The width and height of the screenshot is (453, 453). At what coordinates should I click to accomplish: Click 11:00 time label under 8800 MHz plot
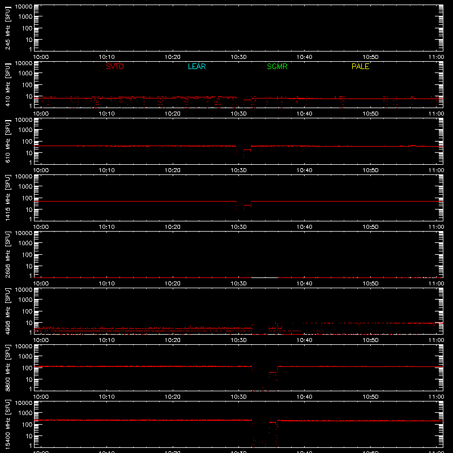436,397
